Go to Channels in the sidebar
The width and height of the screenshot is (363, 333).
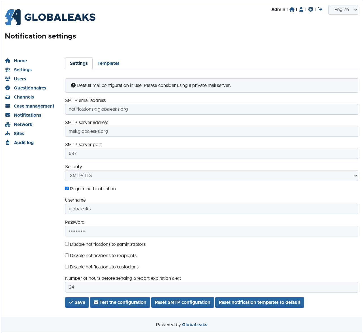coord(24,97)
